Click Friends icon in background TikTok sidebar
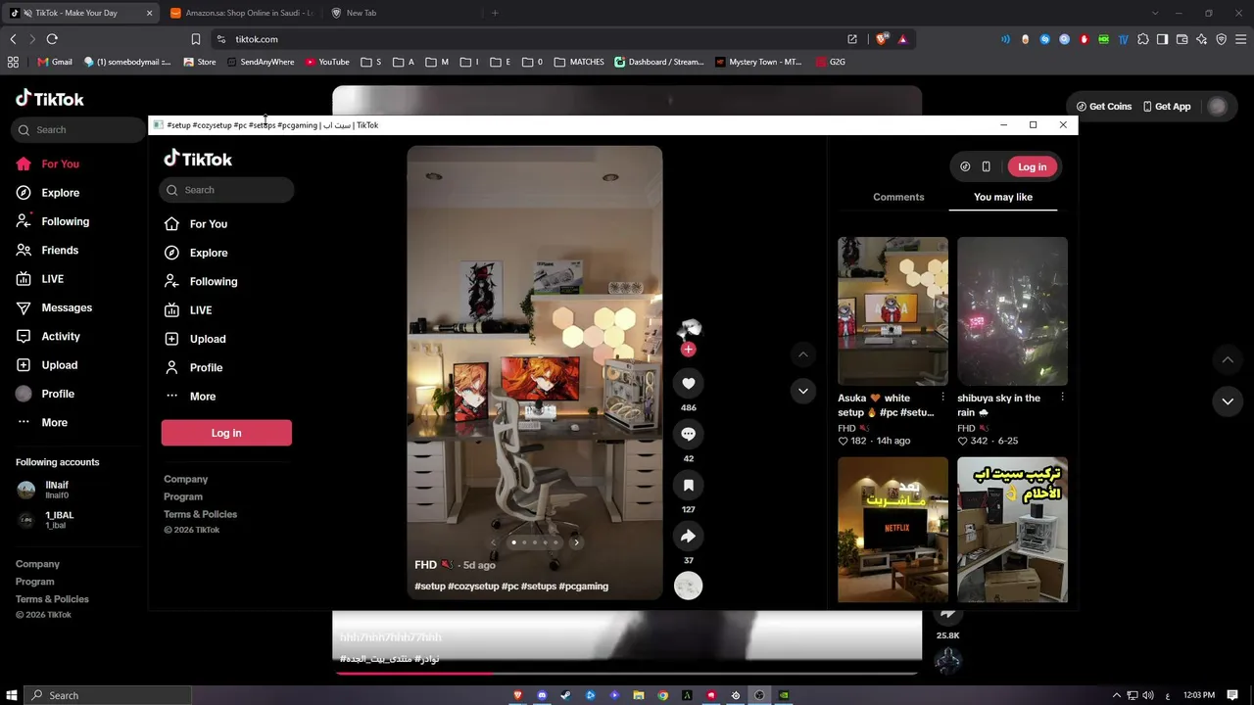1254x705 pixels. (x=24, y=250)
